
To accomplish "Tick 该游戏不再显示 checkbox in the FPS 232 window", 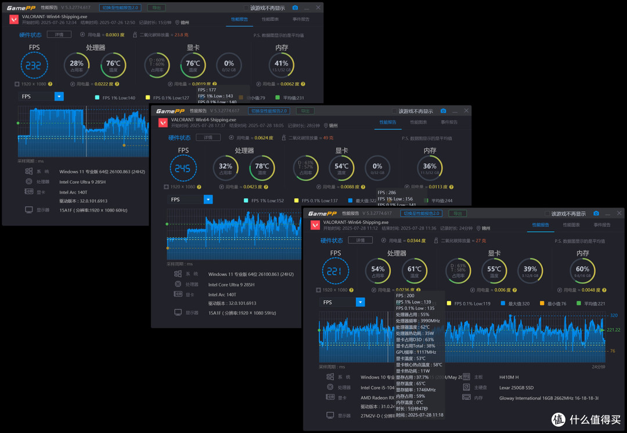I will (x=246, y=8).
